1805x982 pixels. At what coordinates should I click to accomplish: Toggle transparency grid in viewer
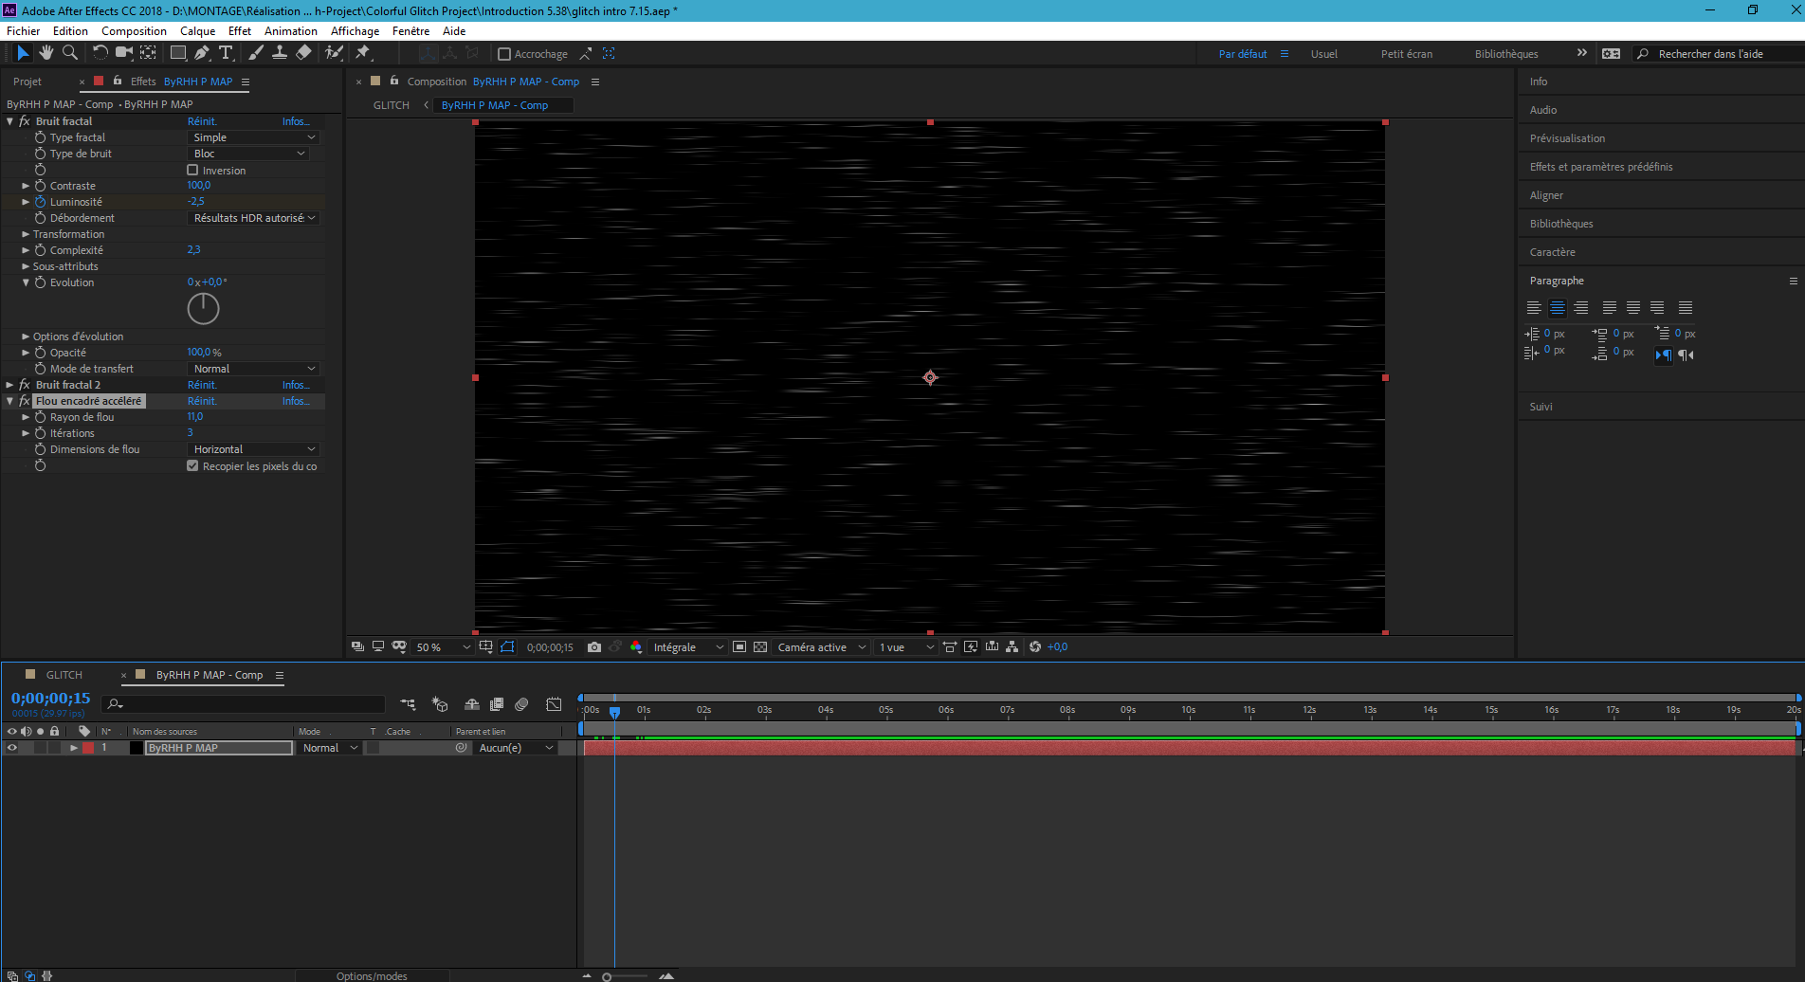(760, 647)
